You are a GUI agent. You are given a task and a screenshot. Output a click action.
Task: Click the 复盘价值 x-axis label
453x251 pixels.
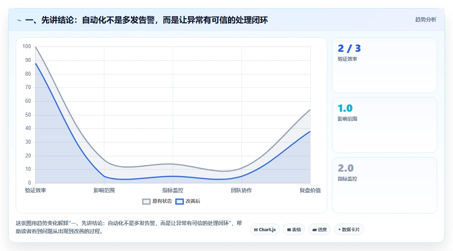310,190
